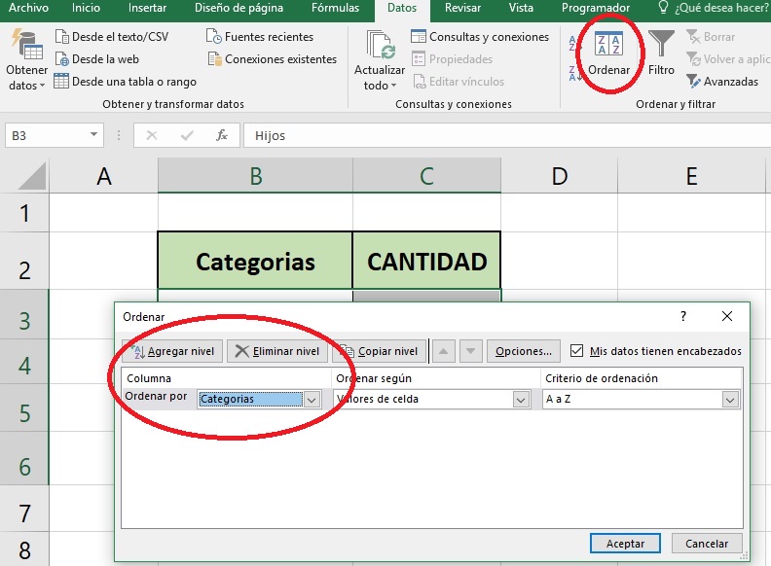Click the Filtro funnel icon
This screenshot has width=771, height=566.
(x=661, y=45)
